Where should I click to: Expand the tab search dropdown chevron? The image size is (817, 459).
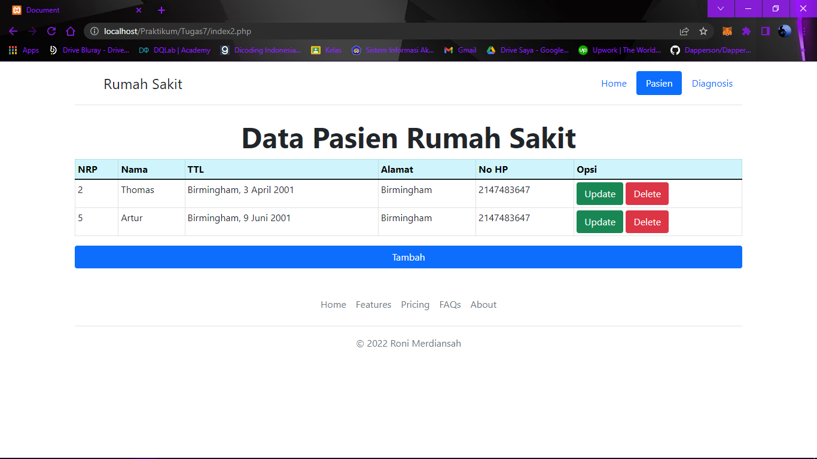(721, 8)
